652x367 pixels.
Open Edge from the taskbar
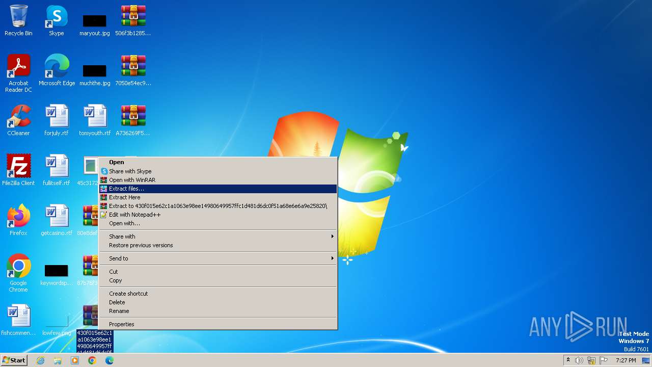coord(110,360)
